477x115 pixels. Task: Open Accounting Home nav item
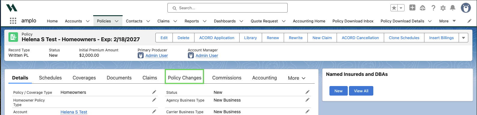(x=309, y=21)
